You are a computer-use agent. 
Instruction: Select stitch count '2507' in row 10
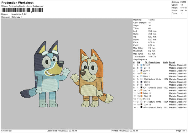pos(145,91)
